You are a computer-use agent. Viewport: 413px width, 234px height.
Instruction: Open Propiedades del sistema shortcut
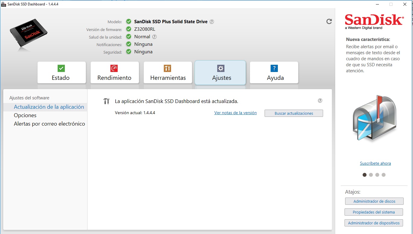[374, 212]
